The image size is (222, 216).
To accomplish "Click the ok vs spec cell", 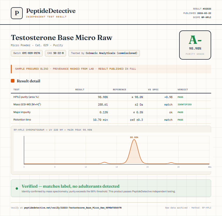I will (x=171, y=112).
